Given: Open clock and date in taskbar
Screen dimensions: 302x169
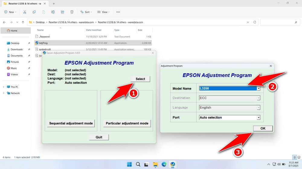Looking at the screenshot, I should (293, 164).
